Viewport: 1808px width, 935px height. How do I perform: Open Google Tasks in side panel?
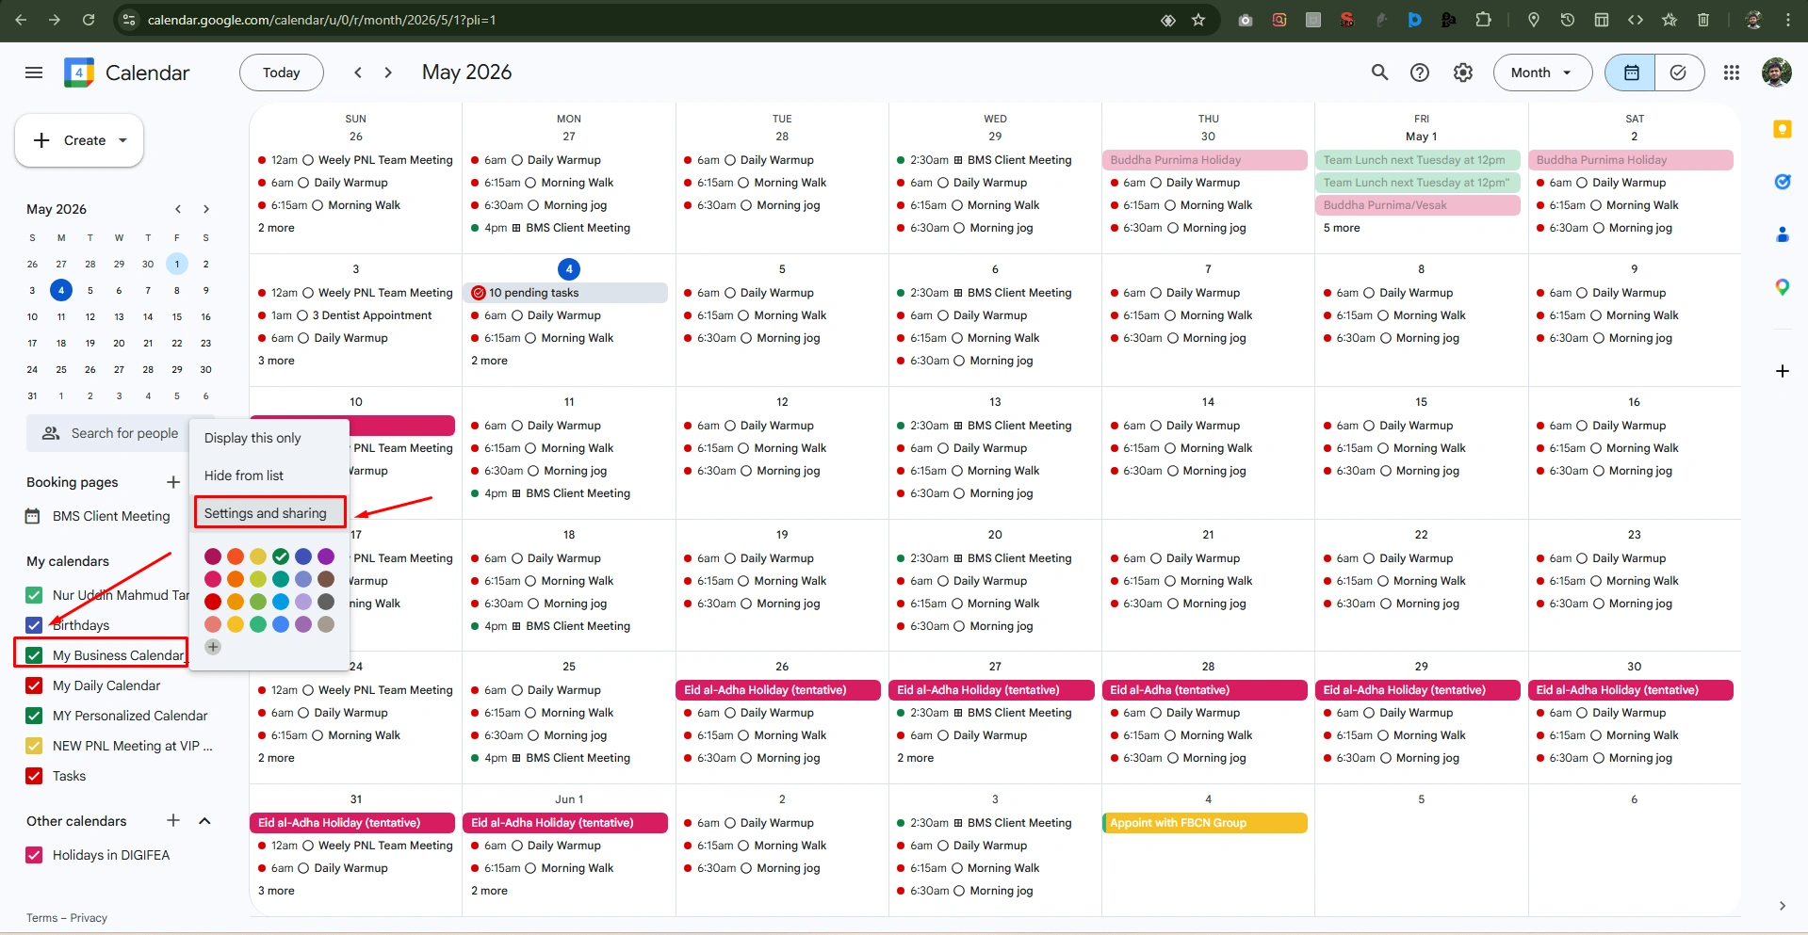(x=1782, y=182)
